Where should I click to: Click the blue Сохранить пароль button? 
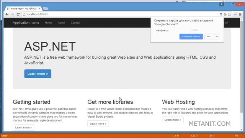[191, 36]
